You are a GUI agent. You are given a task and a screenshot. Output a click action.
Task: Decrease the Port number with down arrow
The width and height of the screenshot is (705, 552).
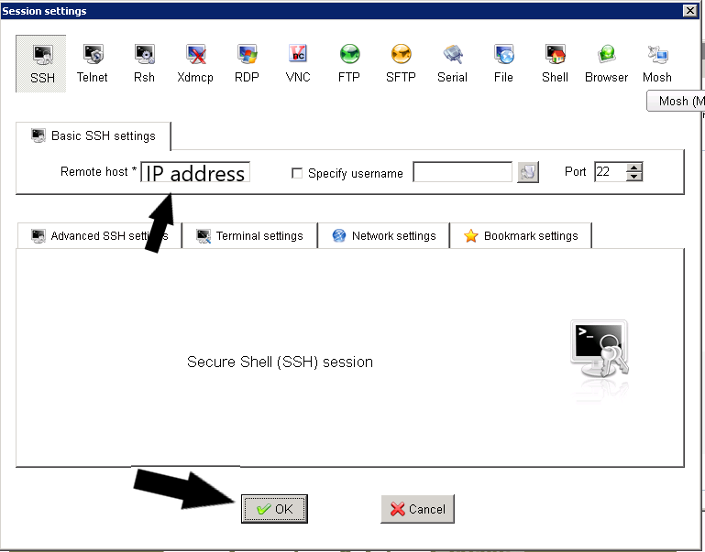[x=634, y=177]
